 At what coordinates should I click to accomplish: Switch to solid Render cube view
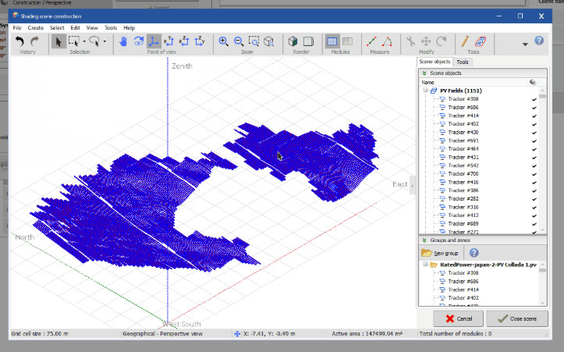click(293, 41)
